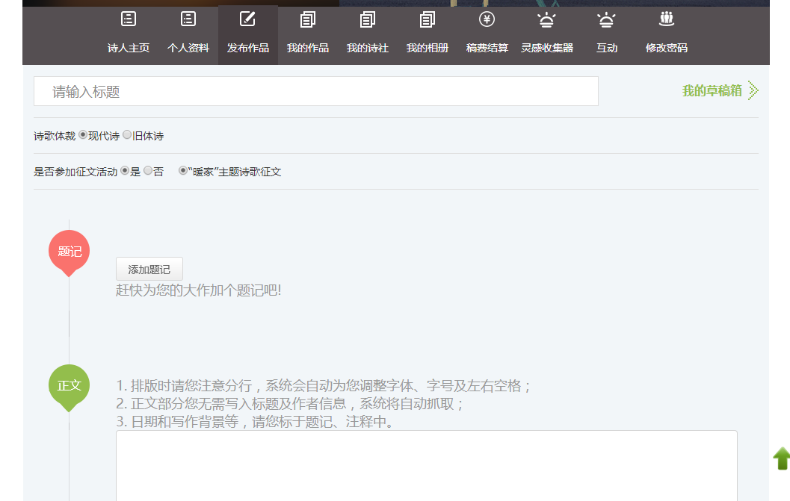Image resolution: width=790 pixels, height=501 pixels.
Task: Select the 发布作品 edit icon
Action: 247,19
